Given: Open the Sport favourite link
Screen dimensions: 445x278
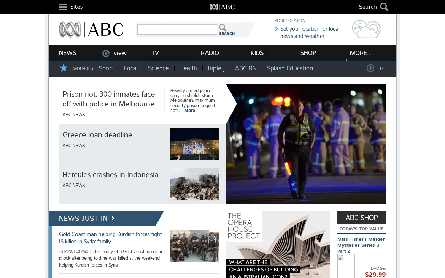Looking at the screenshot, I should click(106, 68).
